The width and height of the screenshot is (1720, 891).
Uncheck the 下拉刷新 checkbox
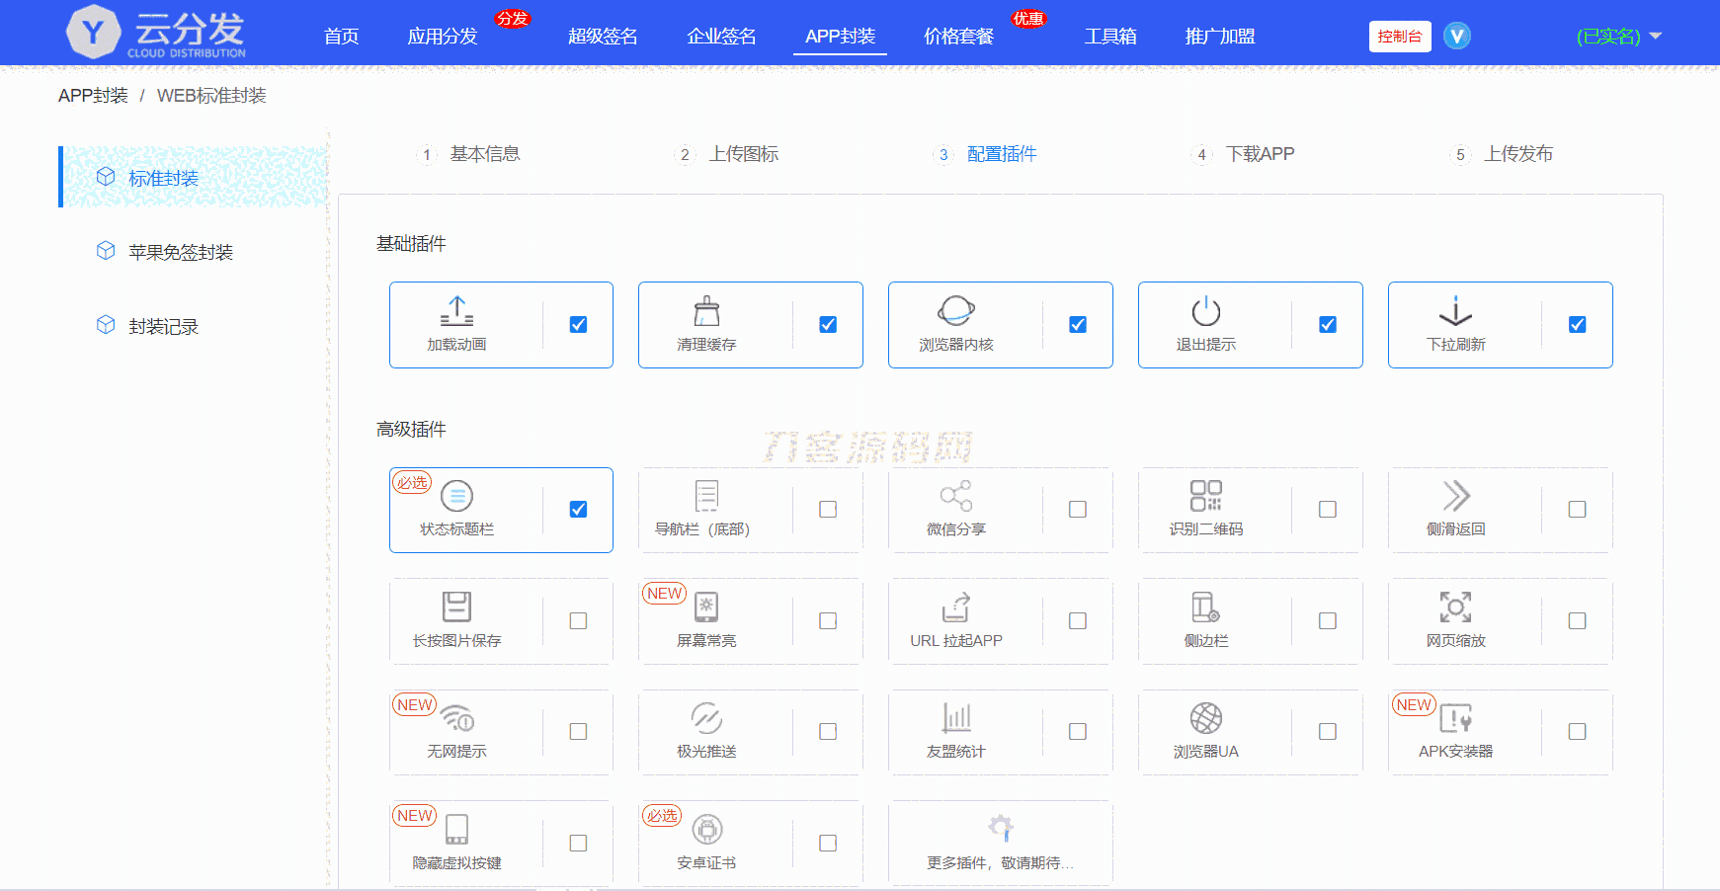(x=1578, y=324)
